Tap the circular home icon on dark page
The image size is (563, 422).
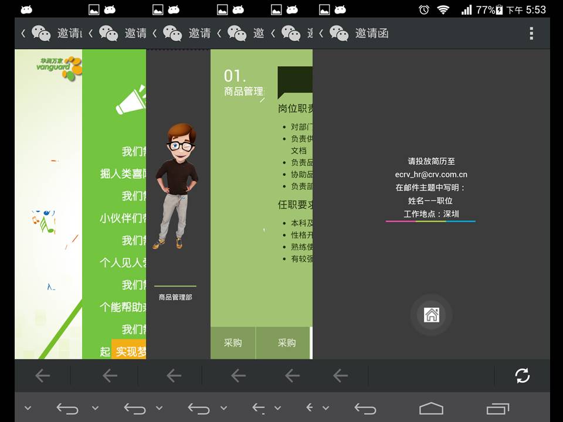pyautogui.click(x=432, y=315)
